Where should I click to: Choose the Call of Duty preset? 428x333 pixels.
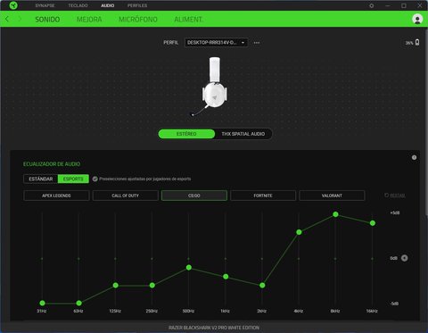click(126, 196)
